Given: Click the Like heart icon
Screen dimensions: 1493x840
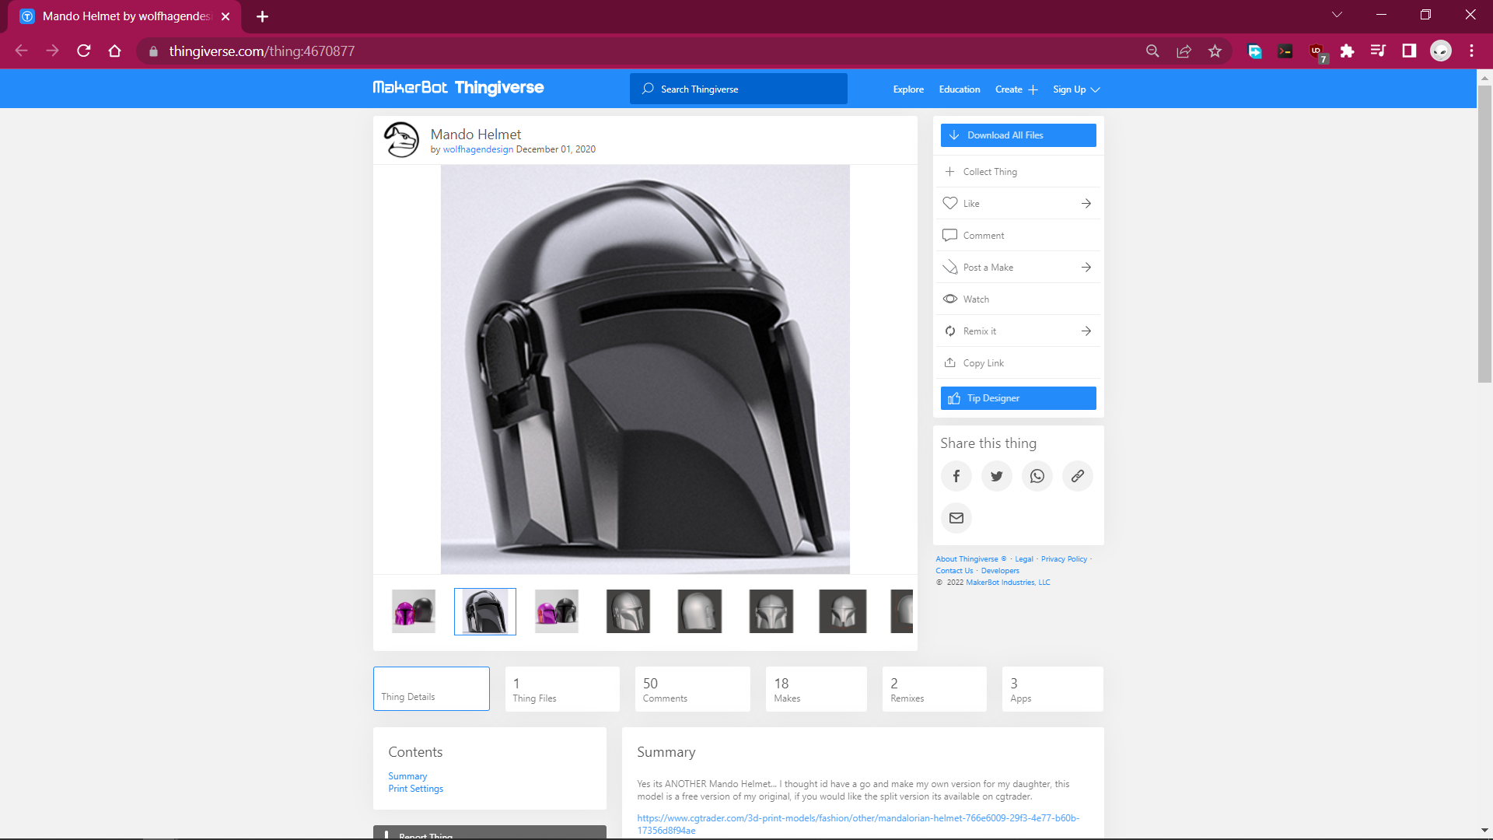Looking at the screenshot, I should pyautogui.click(x=949, y=203).
